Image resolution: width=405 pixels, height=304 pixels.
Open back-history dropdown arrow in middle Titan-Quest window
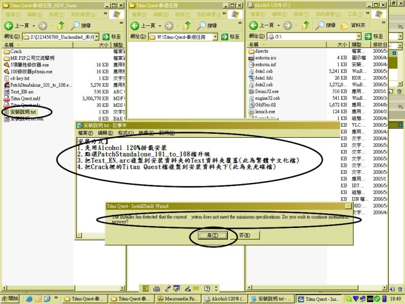coord(159,26)
